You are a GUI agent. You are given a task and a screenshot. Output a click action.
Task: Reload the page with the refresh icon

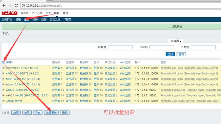click(x=16, y=5)
